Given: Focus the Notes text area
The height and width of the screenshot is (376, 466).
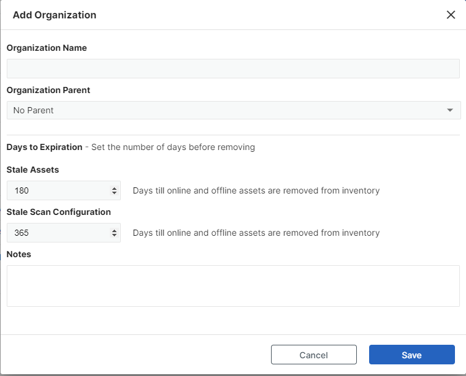Looking at the screenshot, I should click(x=233, y=285).
